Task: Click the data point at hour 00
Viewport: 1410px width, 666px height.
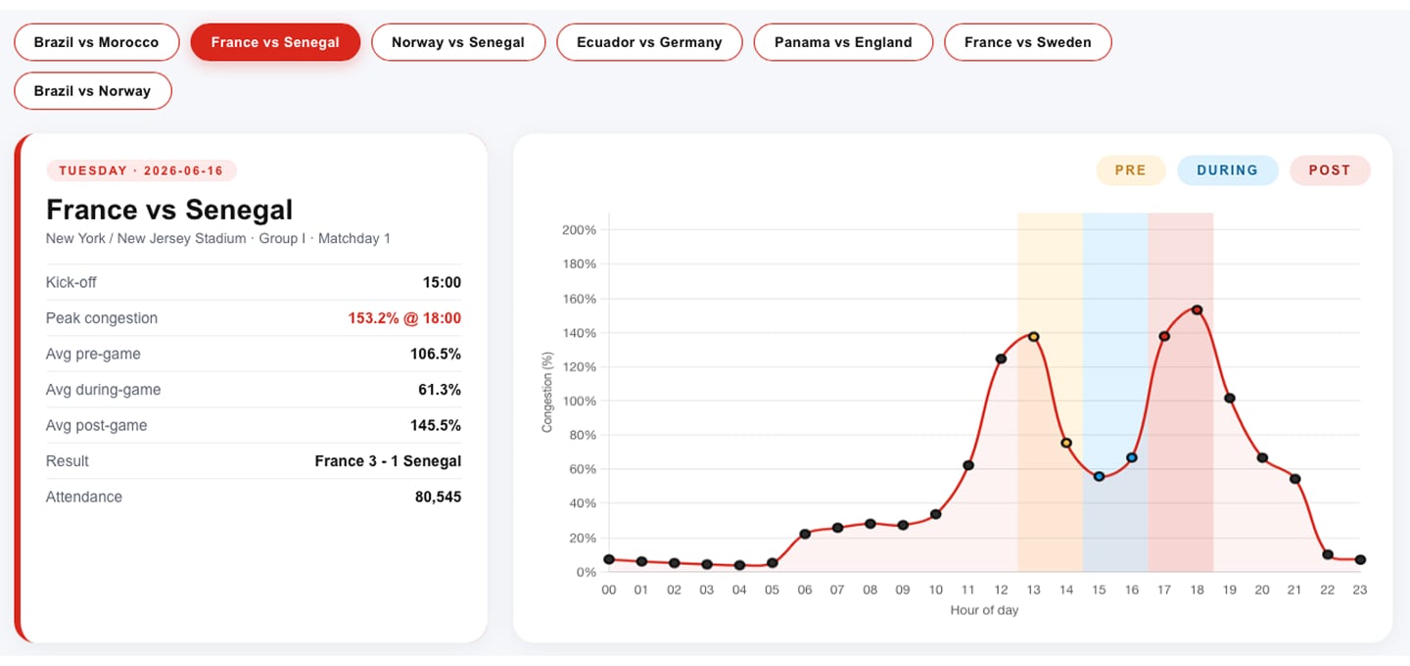Action: click(609, 559)
